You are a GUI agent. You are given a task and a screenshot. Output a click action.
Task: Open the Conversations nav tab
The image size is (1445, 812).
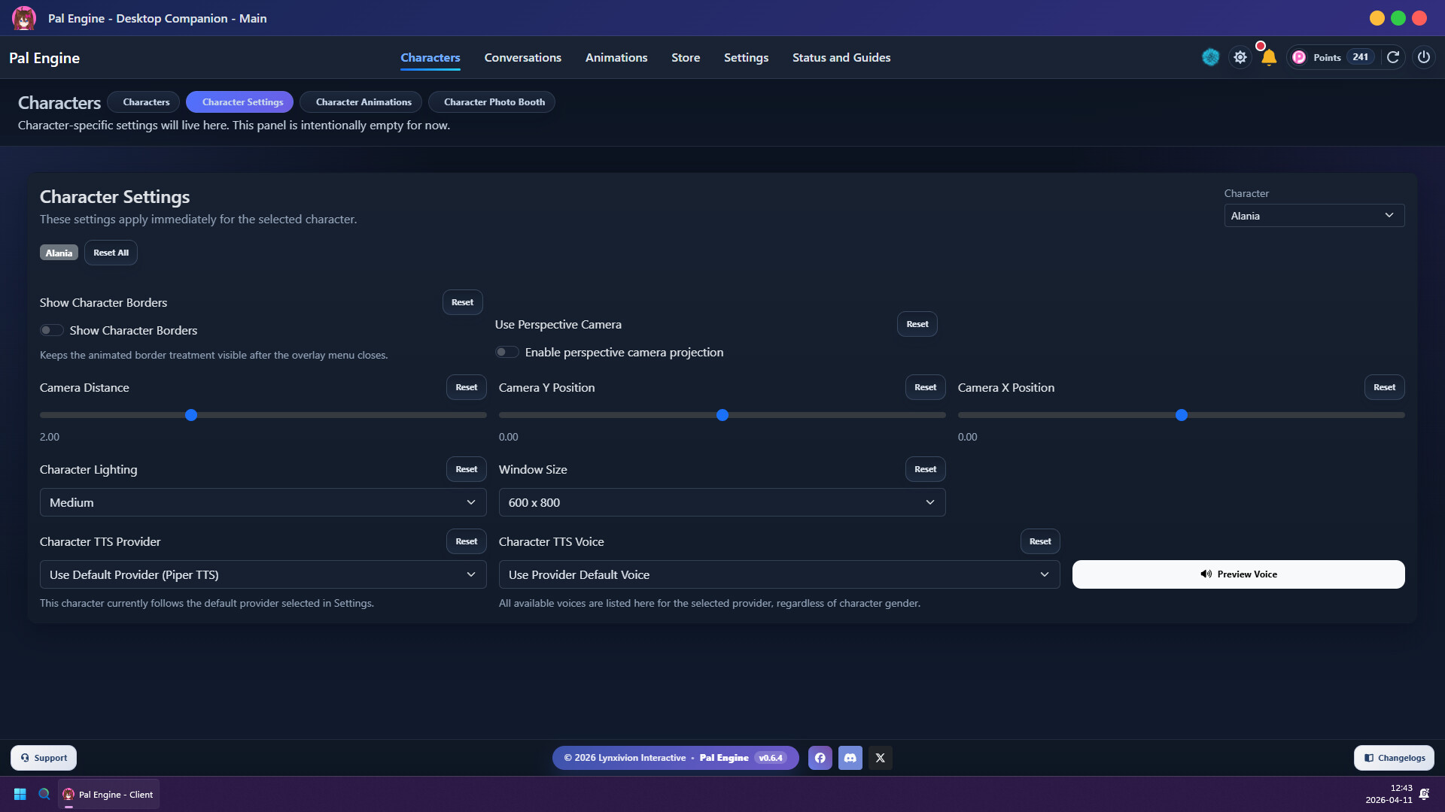pos(523,57)
